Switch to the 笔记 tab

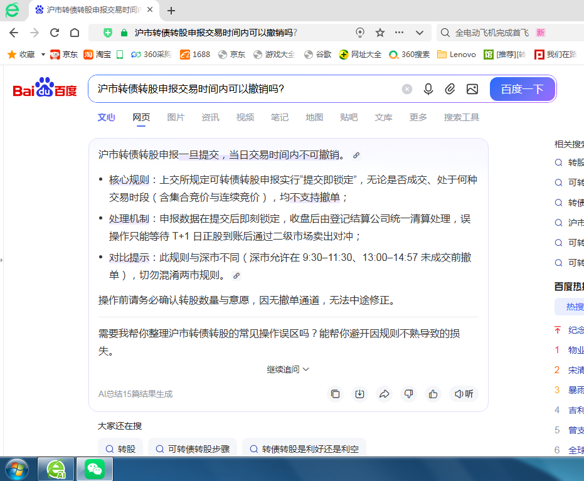click(x=280, y=117)
